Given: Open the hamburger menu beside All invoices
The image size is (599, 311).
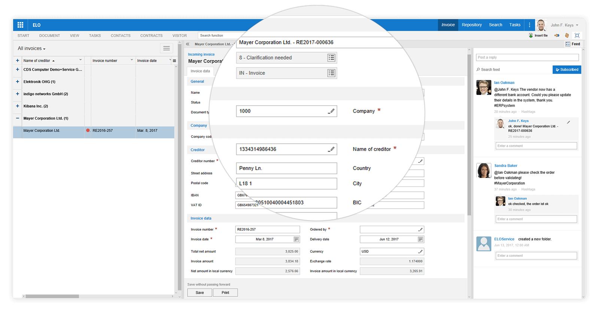Looking at the screenshot, I should coord(167,48).
